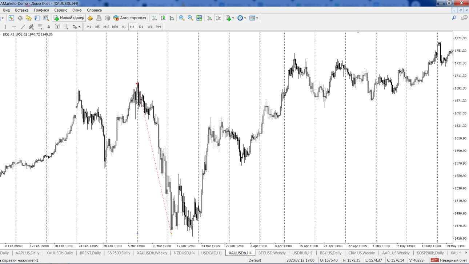Open the Market Watch panel

click(11, 18)
